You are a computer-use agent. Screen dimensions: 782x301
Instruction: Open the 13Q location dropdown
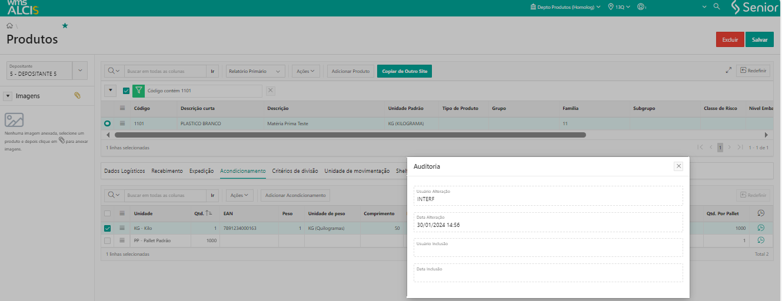click(618, 7)
